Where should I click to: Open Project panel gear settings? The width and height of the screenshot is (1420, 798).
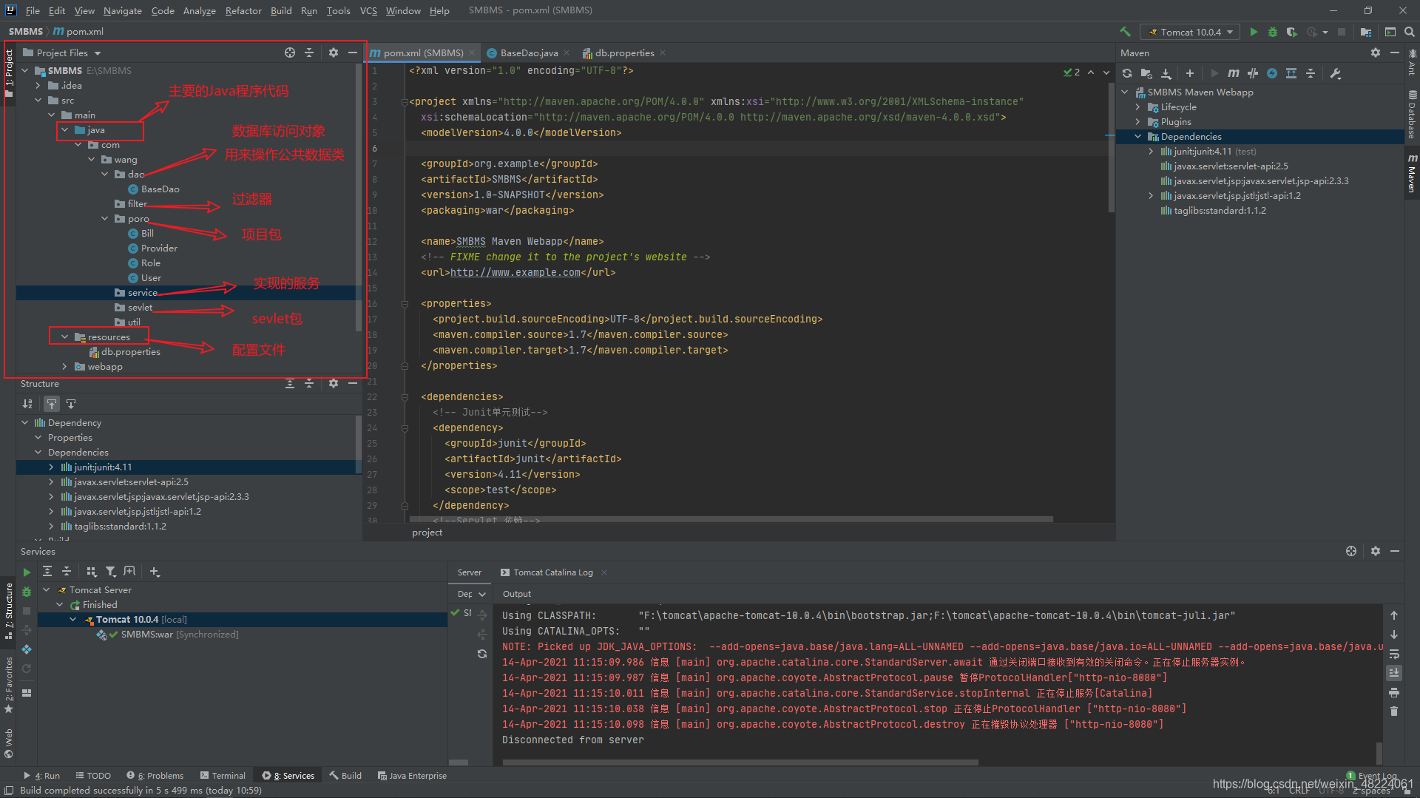pyautogui.click(x=334, y=53)
